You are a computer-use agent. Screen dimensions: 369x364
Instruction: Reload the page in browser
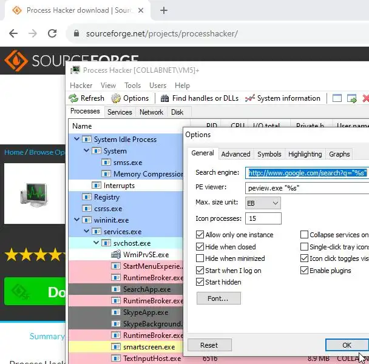coord(52,33)
